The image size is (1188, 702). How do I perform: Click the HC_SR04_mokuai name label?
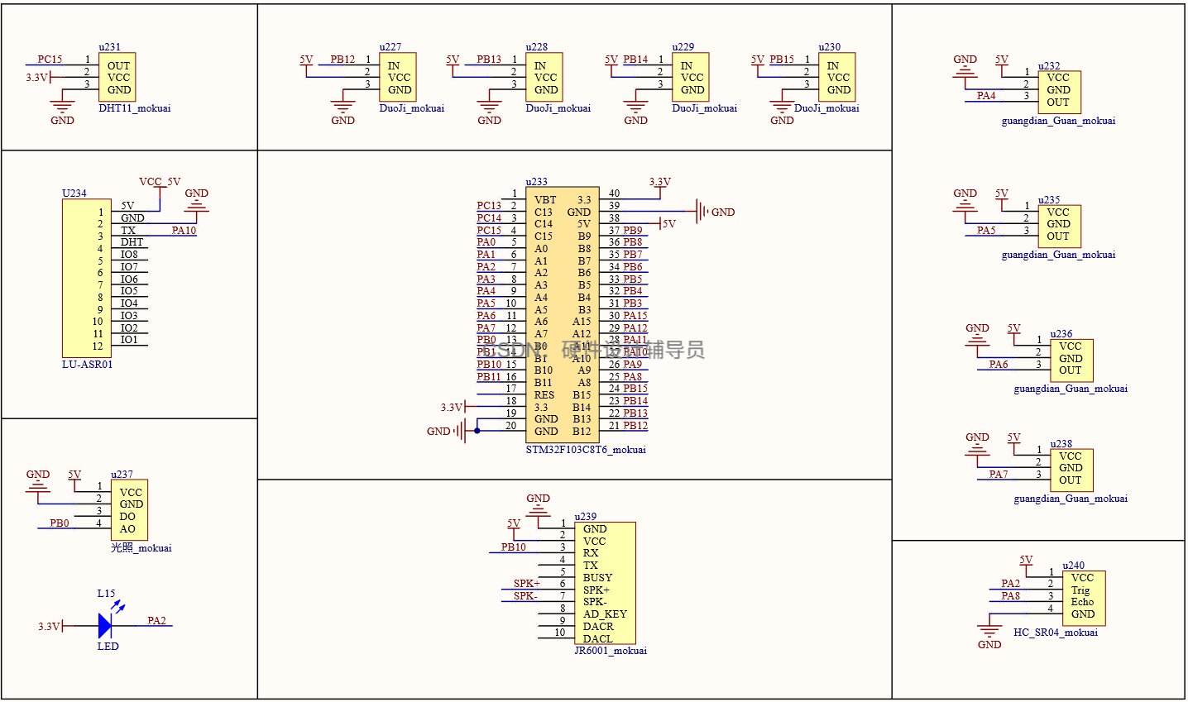pyautogui.click(x=1056, y=633)
